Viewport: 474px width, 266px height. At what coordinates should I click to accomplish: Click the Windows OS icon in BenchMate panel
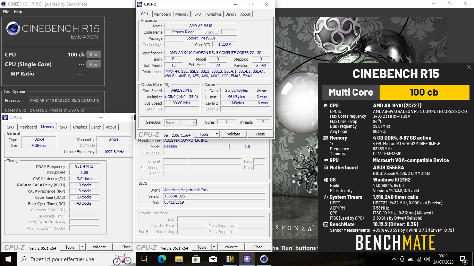pyautogui.click(x=325, y=180)
